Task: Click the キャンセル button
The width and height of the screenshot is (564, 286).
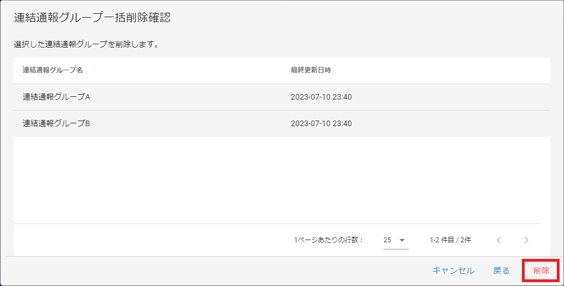Action: click(453, 271)
